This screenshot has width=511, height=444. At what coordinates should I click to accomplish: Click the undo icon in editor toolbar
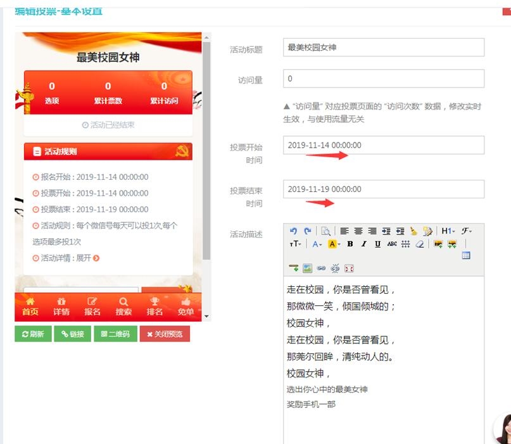[x=293, y=231]
